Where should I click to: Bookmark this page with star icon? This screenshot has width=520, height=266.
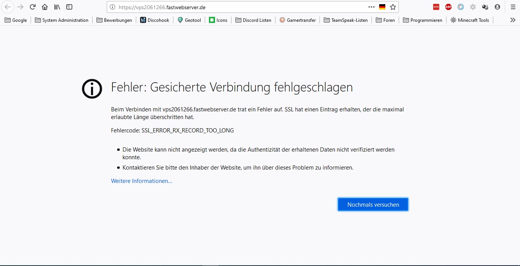click(393, 7)
